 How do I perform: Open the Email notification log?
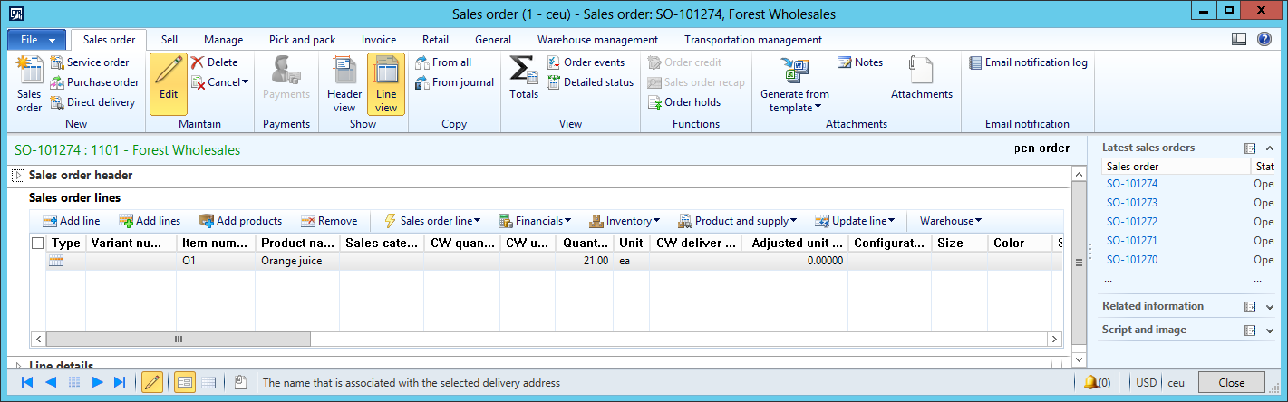pos(1028,62)
